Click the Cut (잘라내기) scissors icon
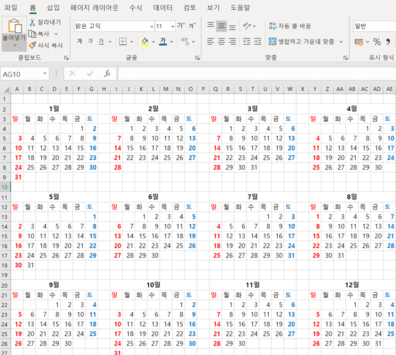The image size is (396, 355). tap(32, 23)
